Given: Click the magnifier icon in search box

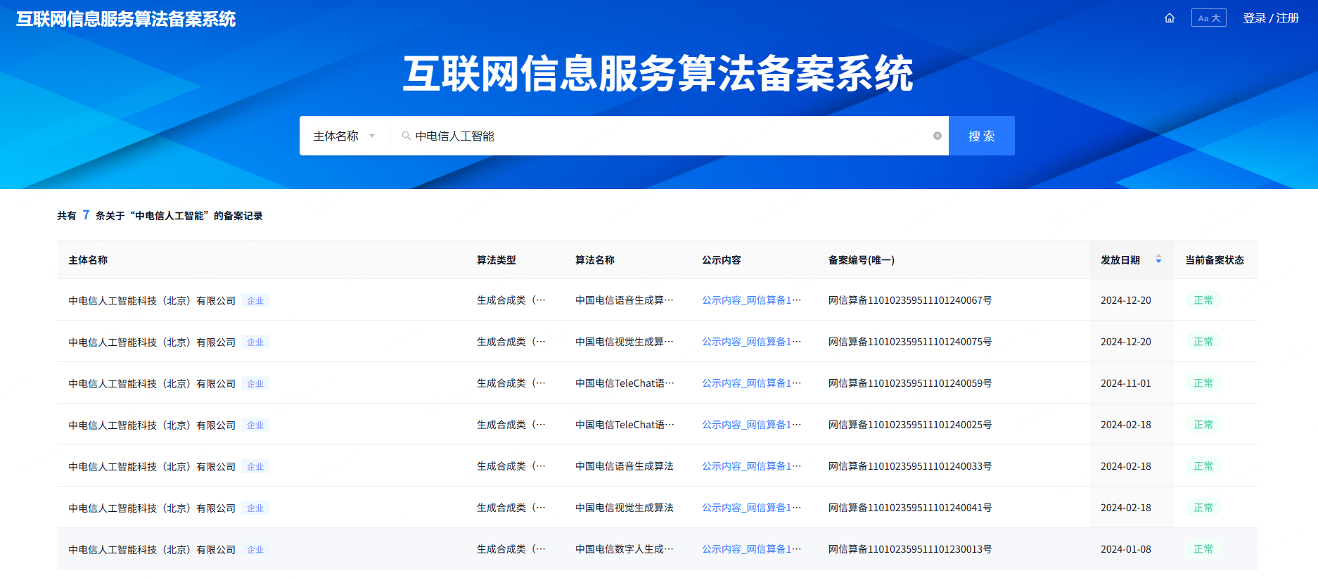Looking at the screenshot, I should (406, 136).
